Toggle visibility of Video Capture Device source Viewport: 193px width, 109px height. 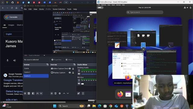pos(70,69)
